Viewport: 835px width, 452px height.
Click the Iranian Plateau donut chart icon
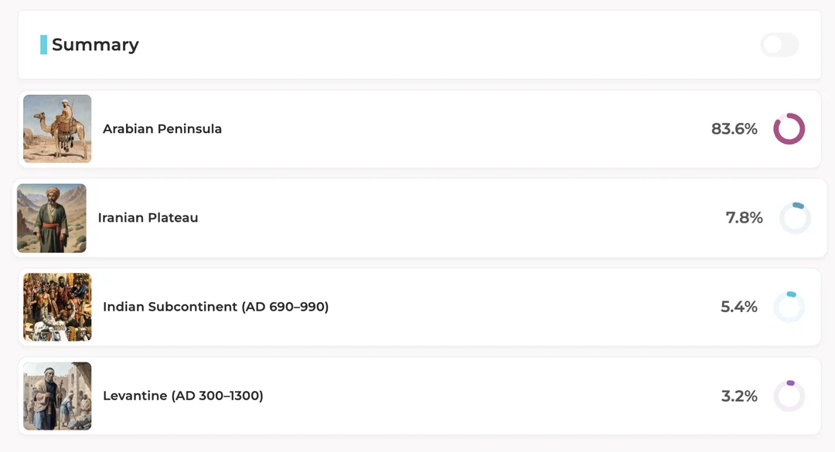[795, 218]
